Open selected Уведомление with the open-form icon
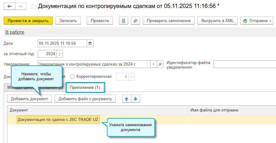Screen dimensions: 276x143 tap(160, 64)
